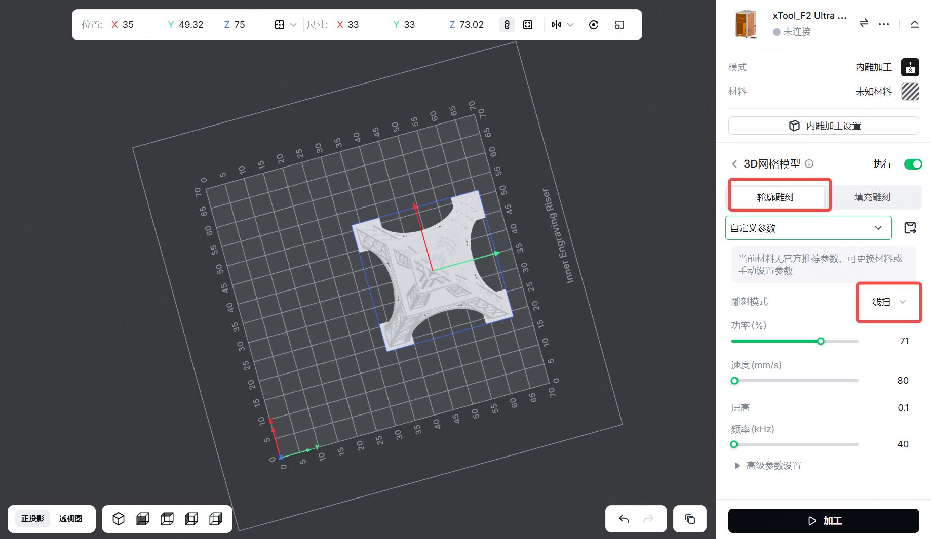Open 内雕加工设置 button
Image resolution: width=931 pixels, height=539 pixels.
pyautogui.click(x=823, y=126)
